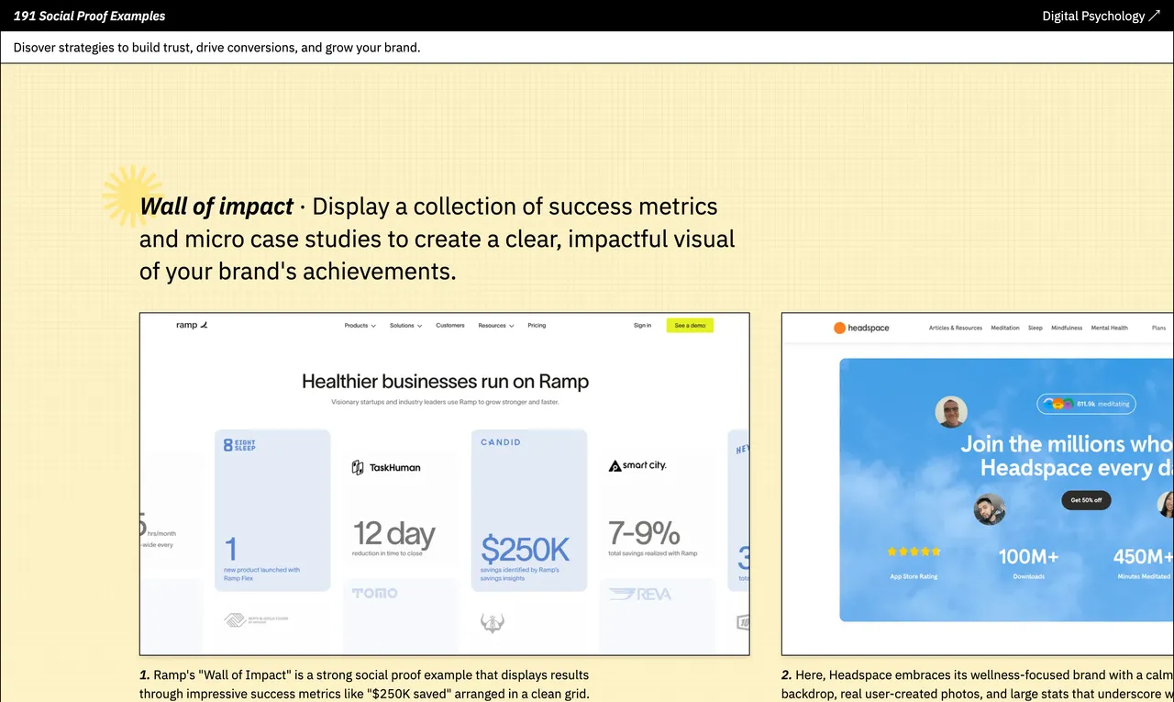The height and width of the screenshot is (702, 1174).
Task: Click the See a demo button
Action: pyautogui.click(x=689, y=325)
